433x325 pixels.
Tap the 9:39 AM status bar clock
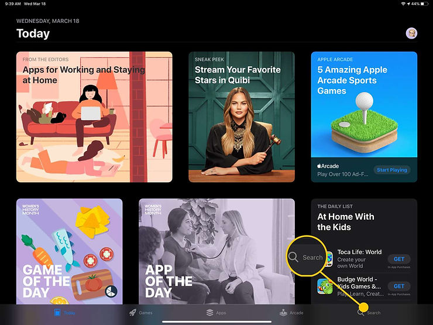point(13,4)
